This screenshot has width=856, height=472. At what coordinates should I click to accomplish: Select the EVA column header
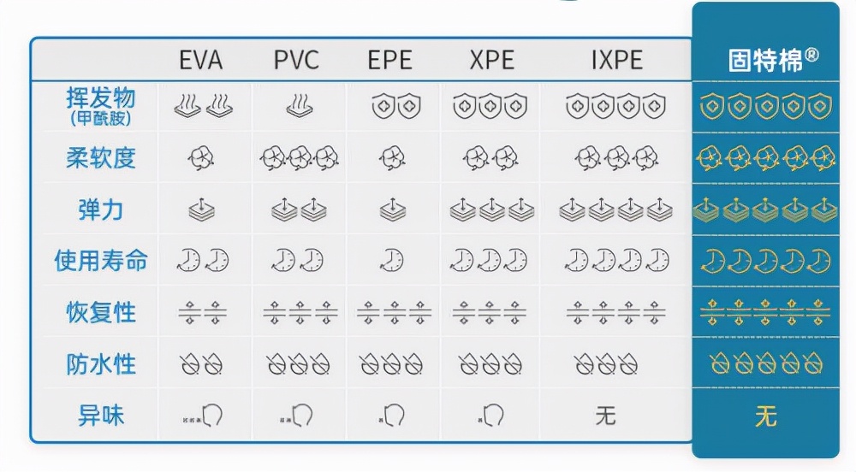point(201,61)
